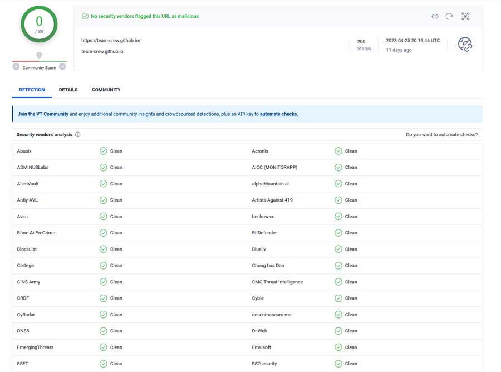501x372 pixels.
Task: Select the desenmascara.me vendor name
Action: pos(272,315)
